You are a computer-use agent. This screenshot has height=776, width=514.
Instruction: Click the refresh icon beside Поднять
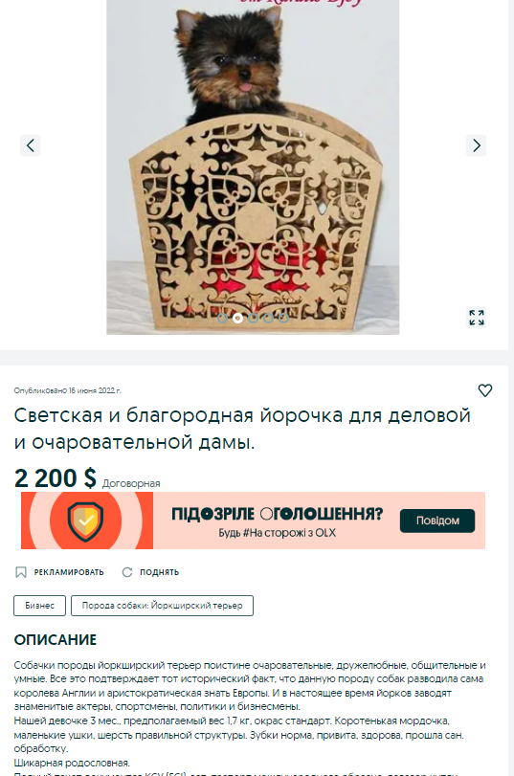127,572
